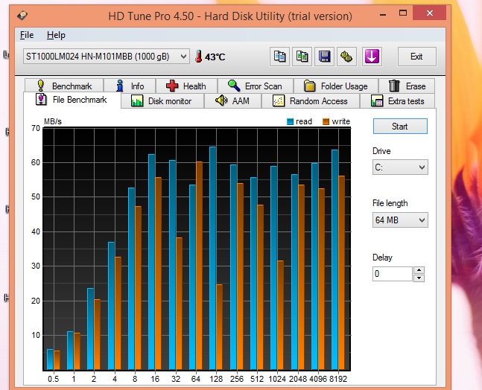
Task: Switch to the Info tab
Action: [130, 86]
